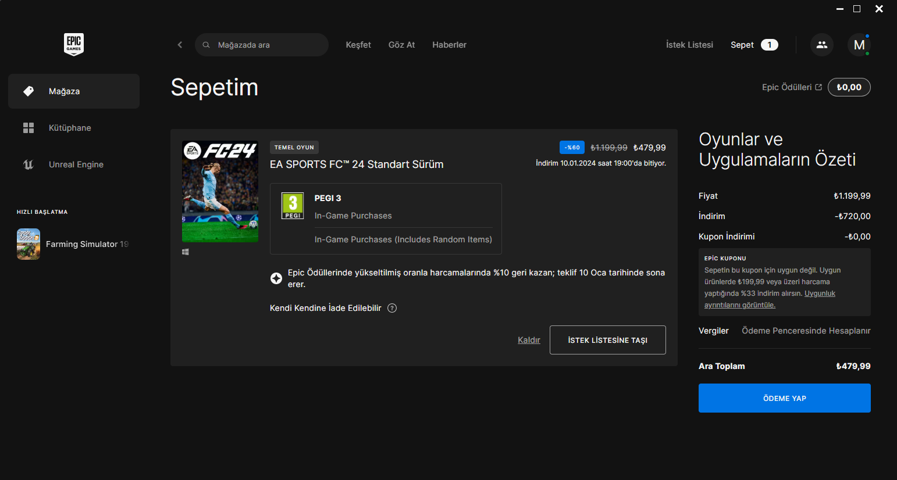Click Farming Simulator 19 quick launch name
Viewport: 897px width, 480px height.
pyautogui.click(x=87, y=244)
